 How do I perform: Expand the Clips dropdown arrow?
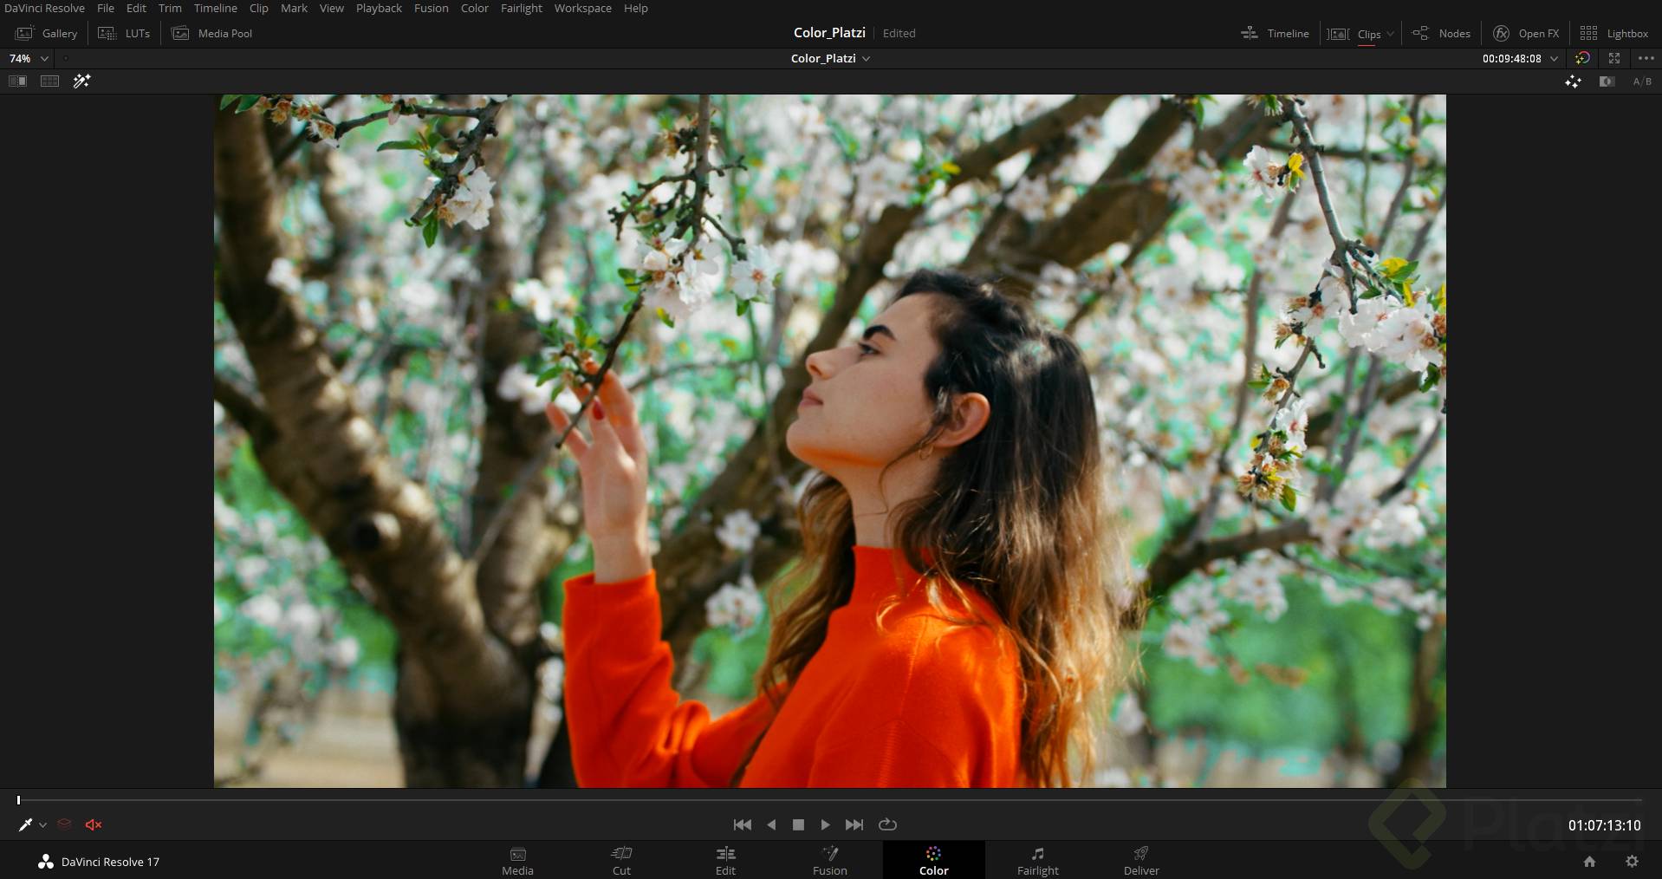1390,34
